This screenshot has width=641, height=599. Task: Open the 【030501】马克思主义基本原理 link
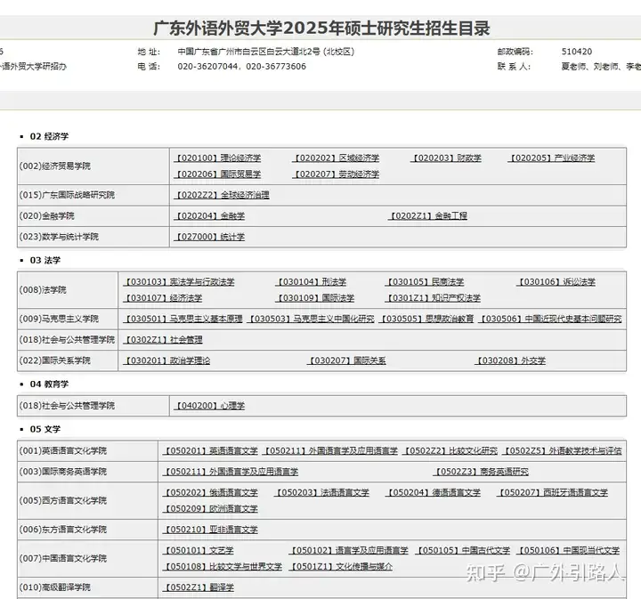[183, 320]
